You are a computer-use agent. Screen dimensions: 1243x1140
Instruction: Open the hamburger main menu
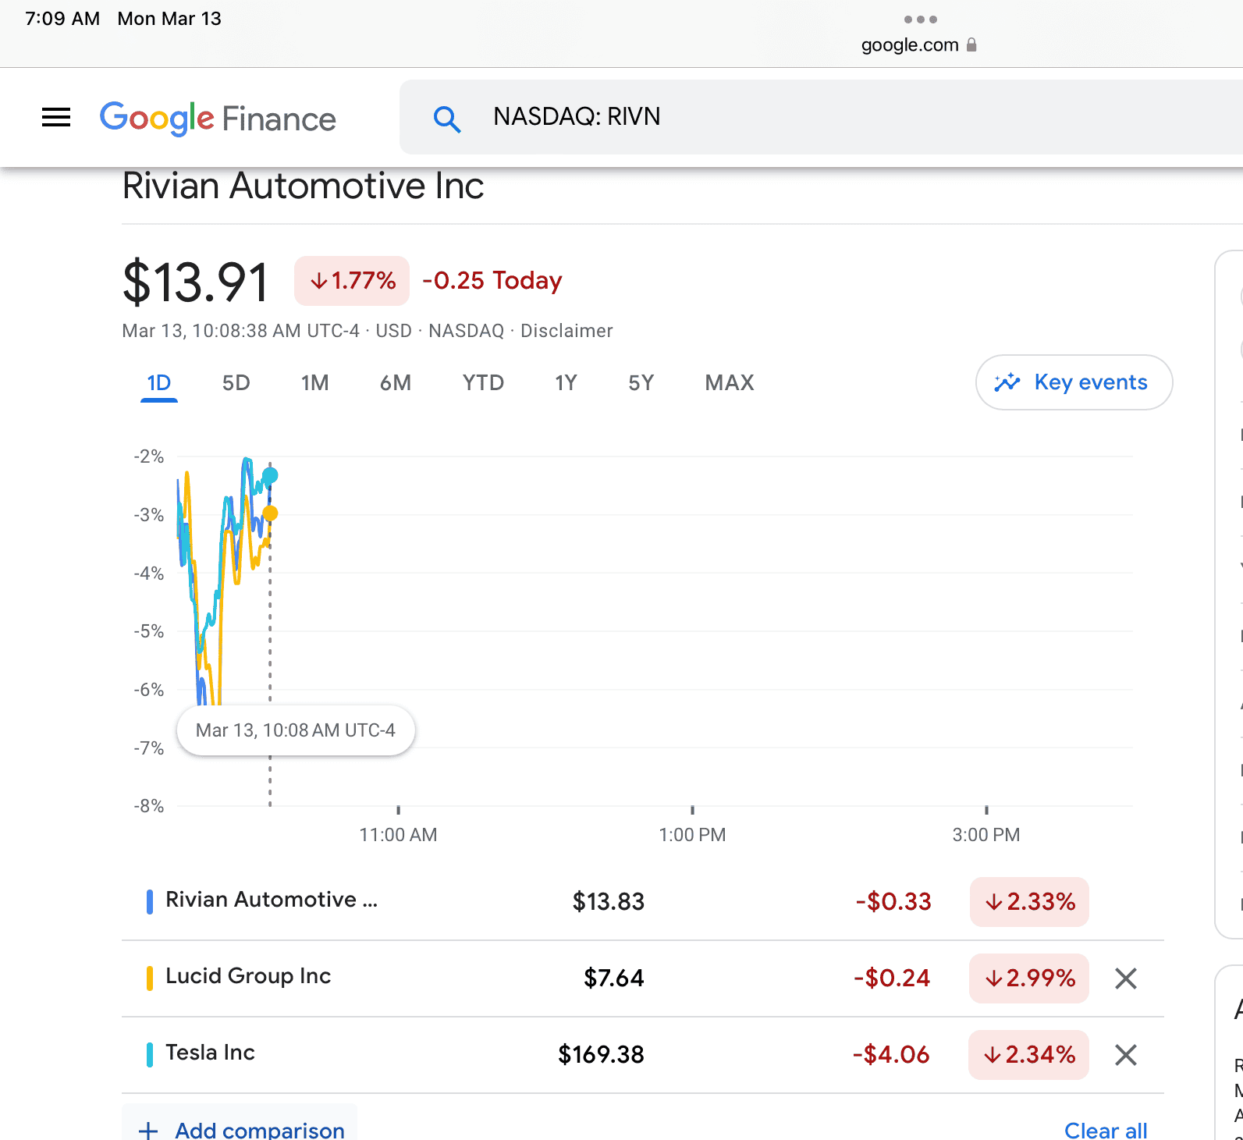[x=56, y=118]
